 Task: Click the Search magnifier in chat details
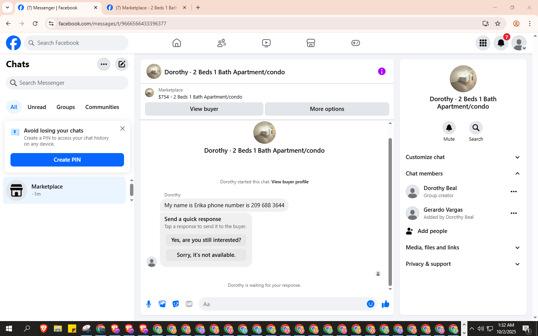click(476, 128)
